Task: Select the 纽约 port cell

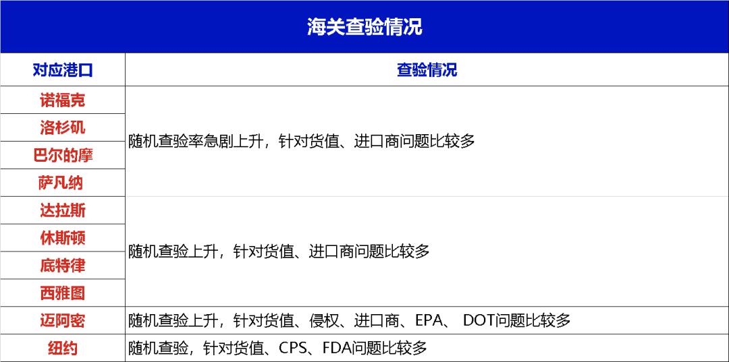Action: [62, 349]
